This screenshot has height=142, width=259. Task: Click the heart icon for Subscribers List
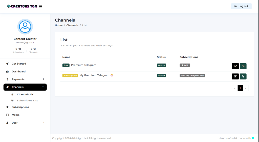(x=12, y=100)
